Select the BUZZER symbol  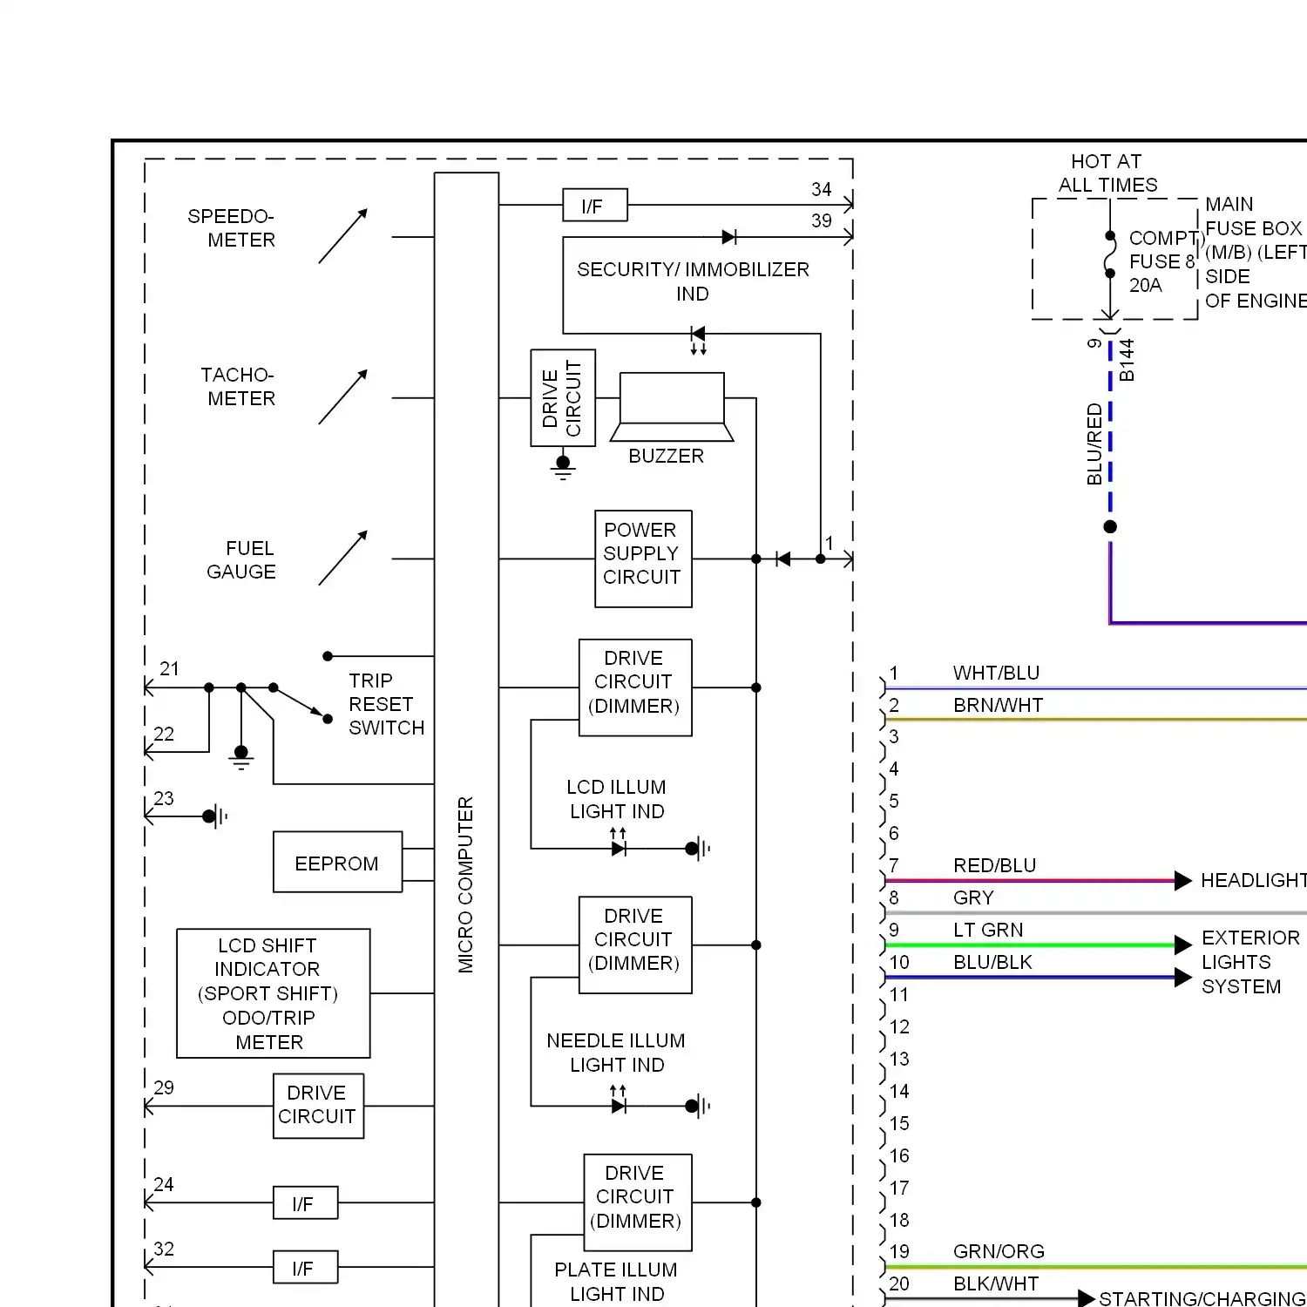point(672,407)
